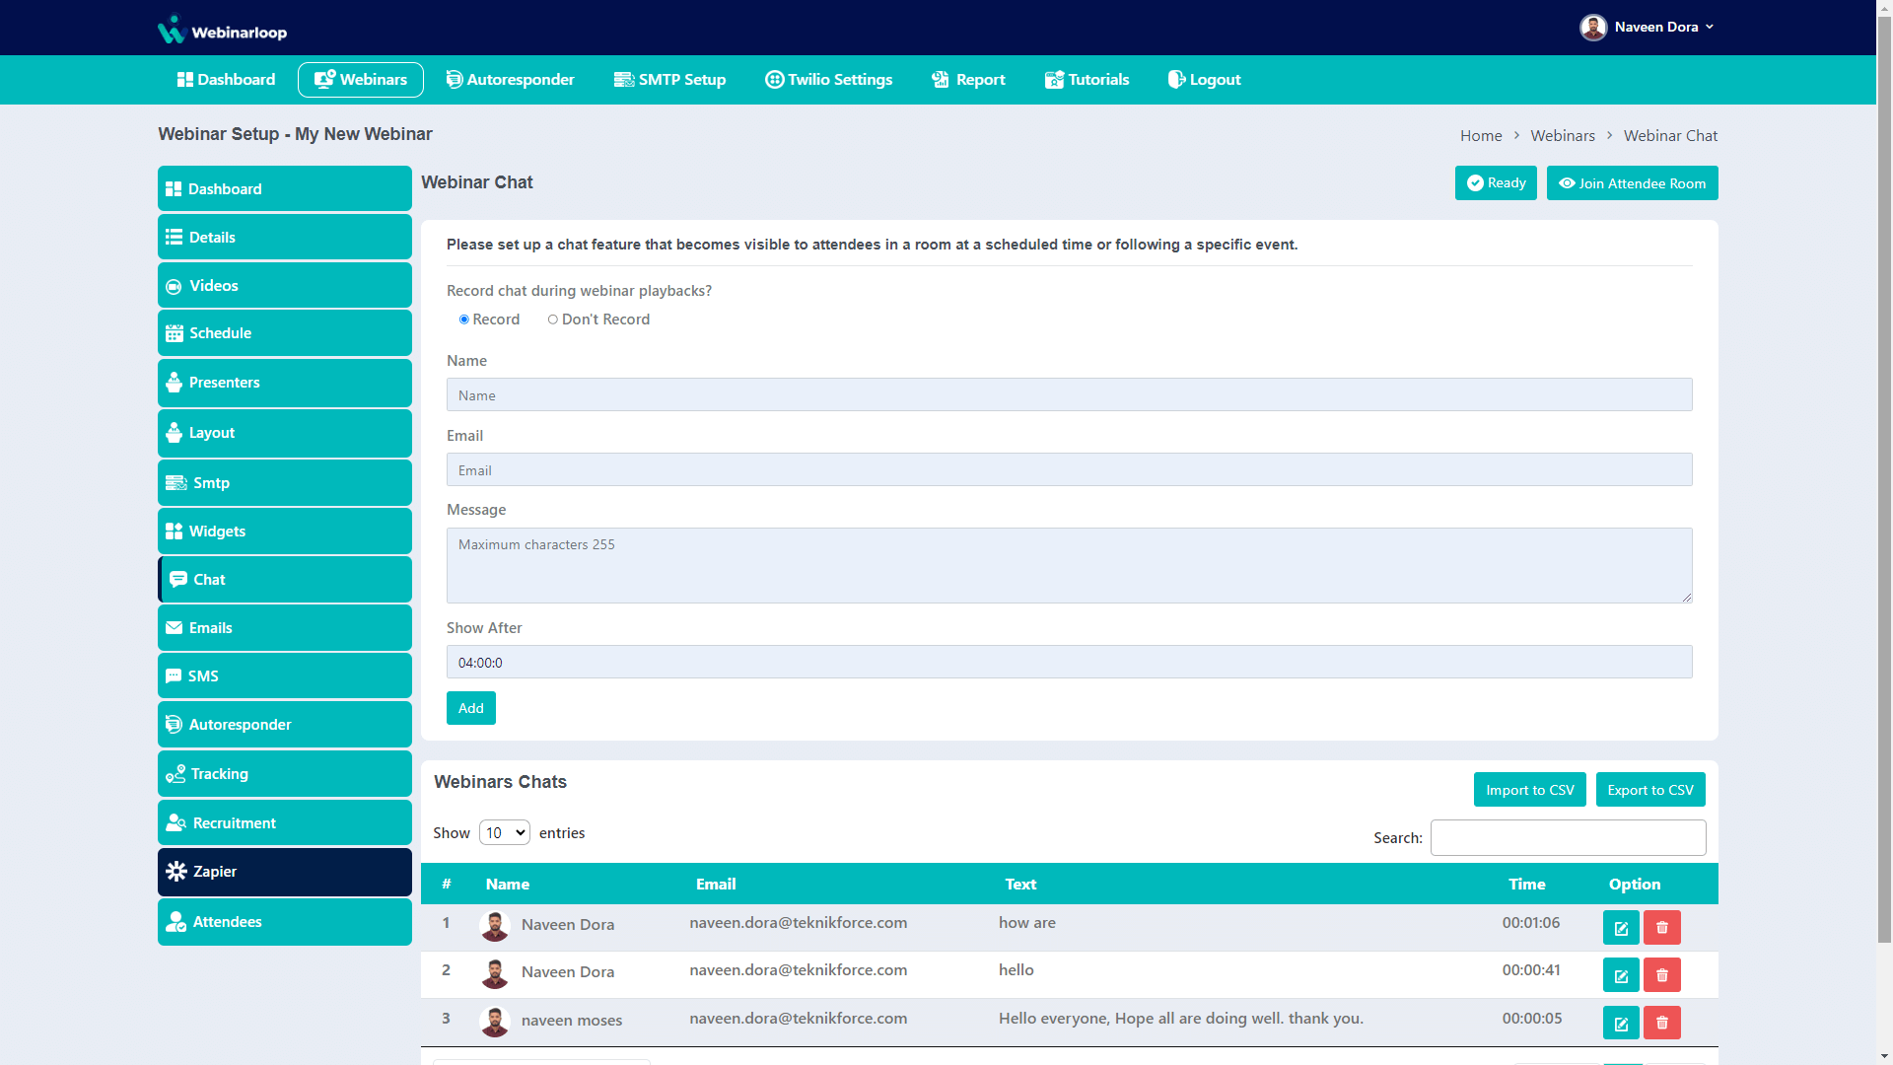Click the Add chat button
1893x1065 pixels.
pos(470,709)
